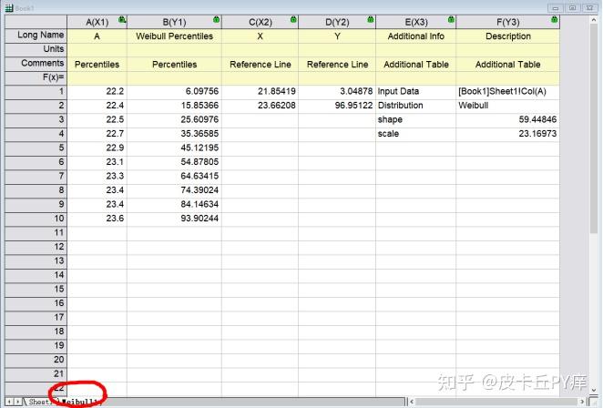Screen dimensions: 603x408
Task: Click cell with value 64.63415
Action: coord(174,176)
